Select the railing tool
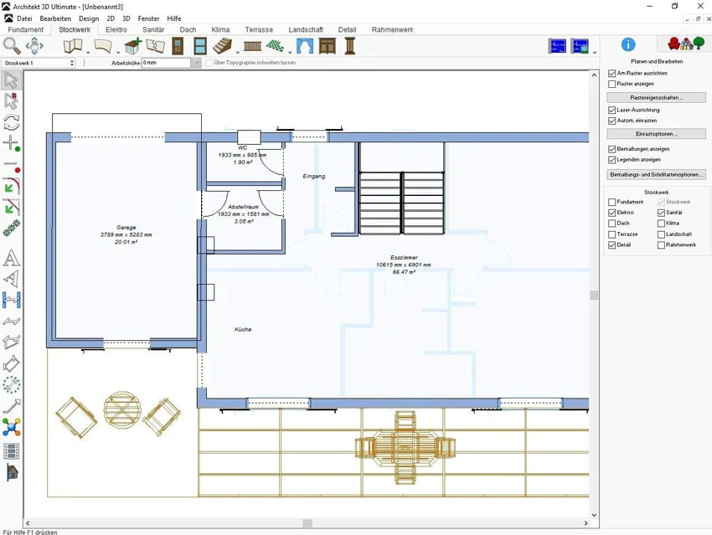This screenshot has height=535, width=712. point(252,46)
